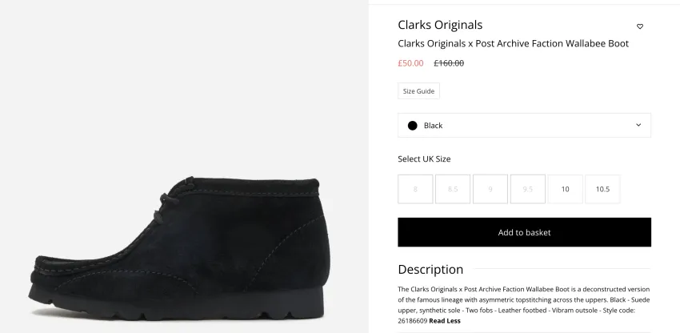
Task: Click the £50.00 sale price
Action: pos(410,63)
